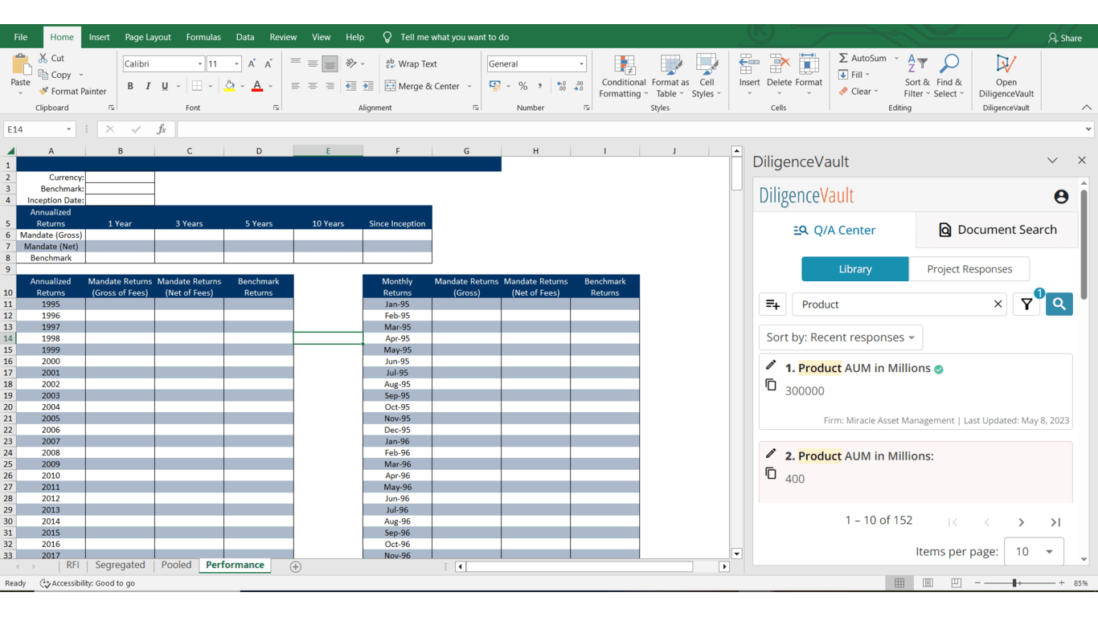Expand the Name Box dropdown for E14
Viewport: 1098px width, 617px height.
pos(68,129)
